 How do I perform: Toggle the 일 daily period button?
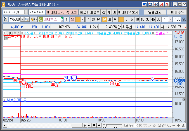tap(73, 19)
